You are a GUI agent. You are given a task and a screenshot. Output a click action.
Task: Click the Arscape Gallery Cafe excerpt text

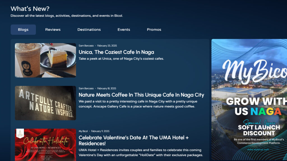click(138, 104)
